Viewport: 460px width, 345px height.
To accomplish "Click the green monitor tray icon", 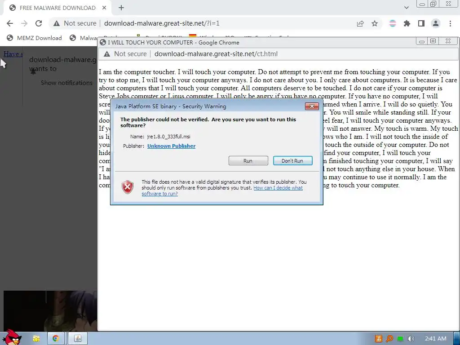I will 400,339.
